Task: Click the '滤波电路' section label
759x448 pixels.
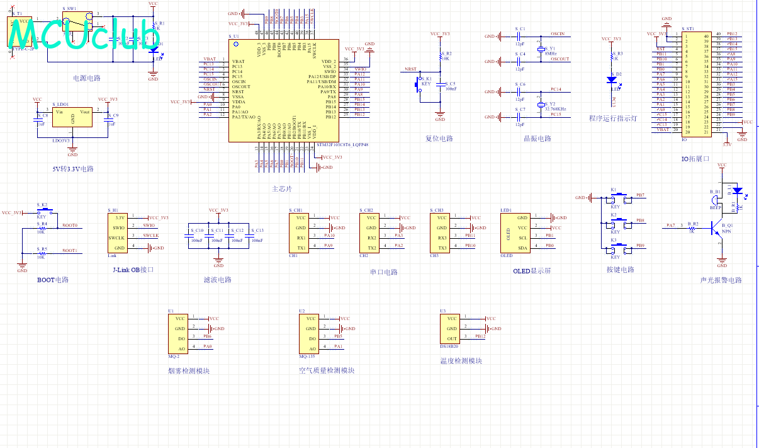Action: coord(218,280)
